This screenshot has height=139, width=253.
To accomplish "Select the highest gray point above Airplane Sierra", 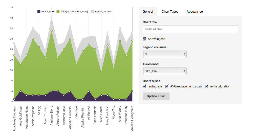I will click(x=51, y=18).
